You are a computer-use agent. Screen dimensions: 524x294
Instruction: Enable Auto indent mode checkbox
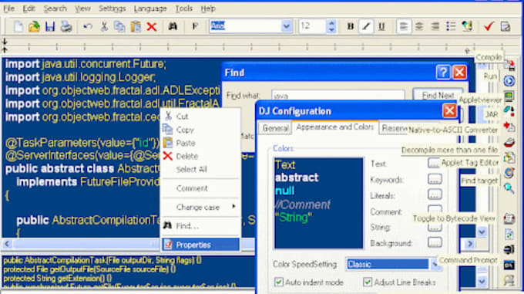click(278, 282)
